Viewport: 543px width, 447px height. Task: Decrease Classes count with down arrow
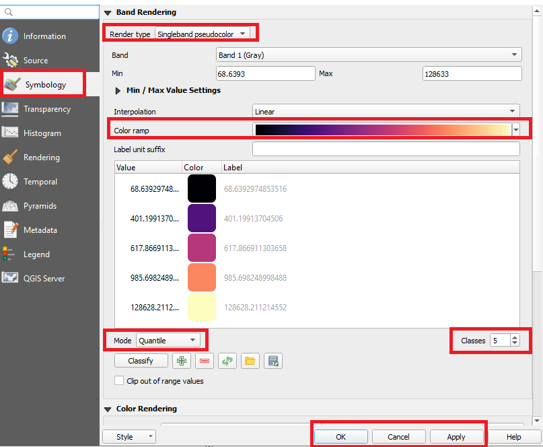[515, 344]
